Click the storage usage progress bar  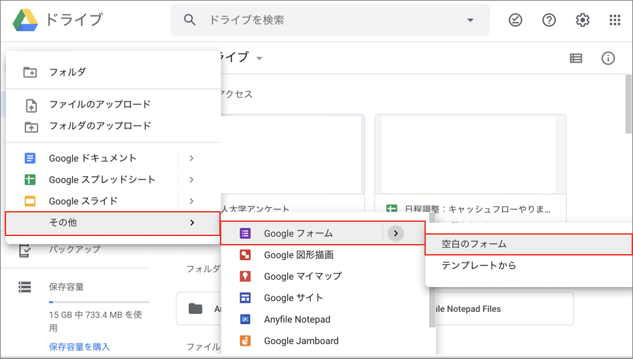[99, 302]
